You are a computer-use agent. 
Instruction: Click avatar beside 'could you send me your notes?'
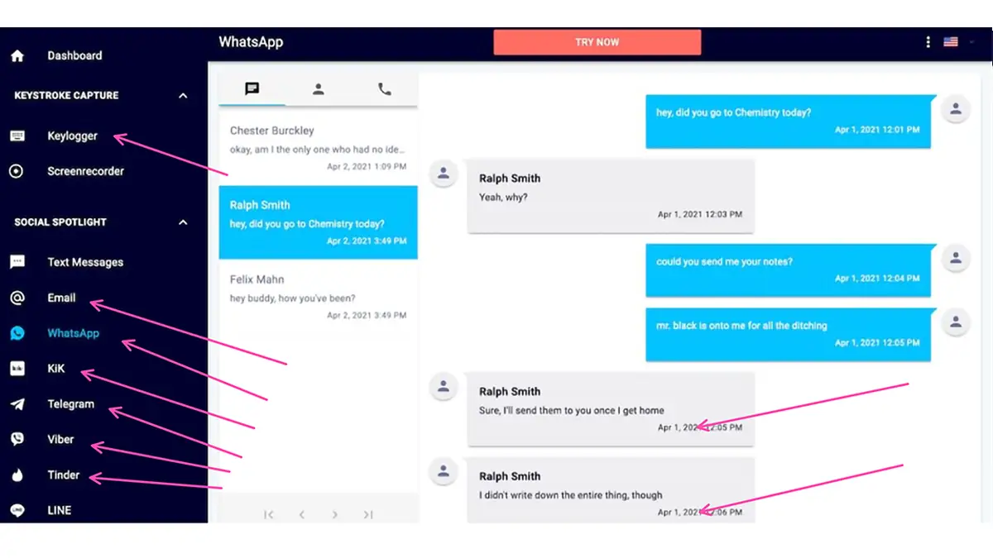pyautogui.click(x=956, y=258)
